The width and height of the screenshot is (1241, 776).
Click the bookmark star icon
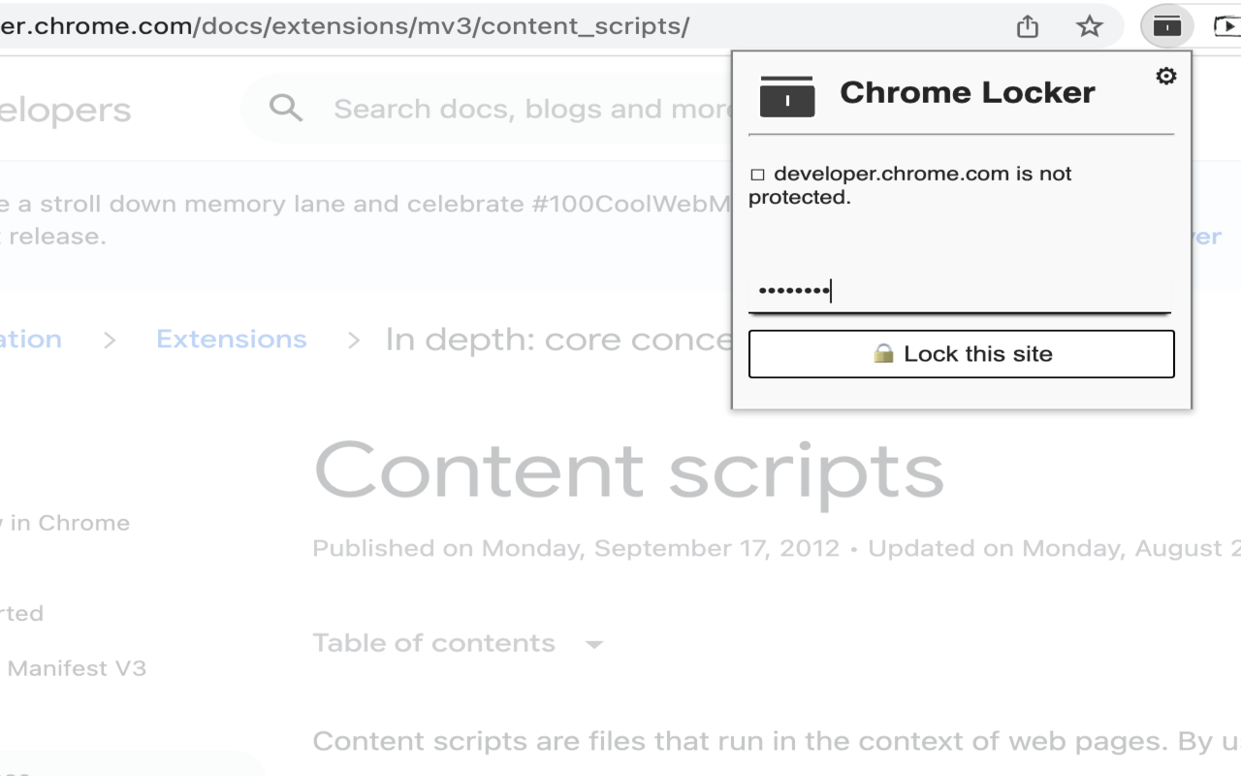1090,26
